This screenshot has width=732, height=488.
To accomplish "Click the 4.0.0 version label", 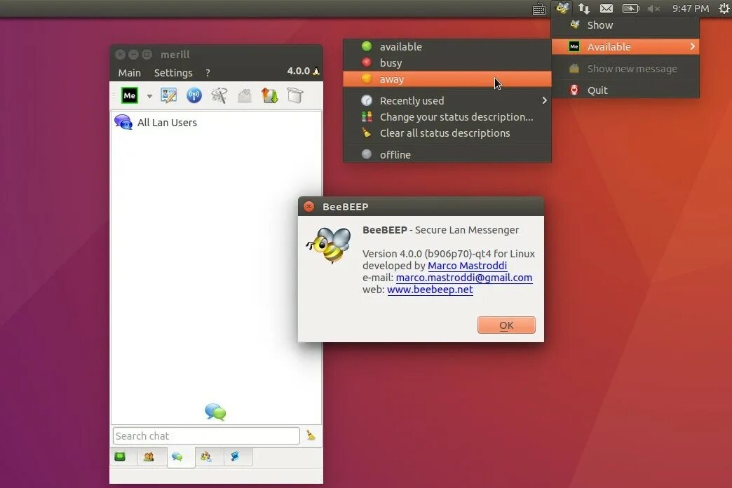I will click(x=298, y=71).
